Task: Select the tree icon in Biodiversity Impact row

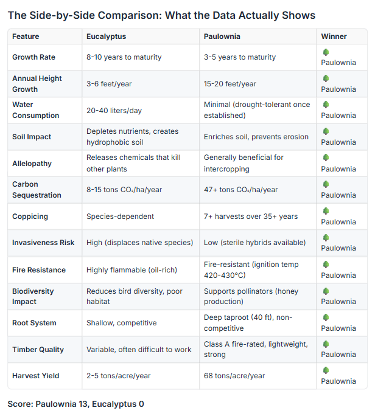Action: click(x=326, y=291)
